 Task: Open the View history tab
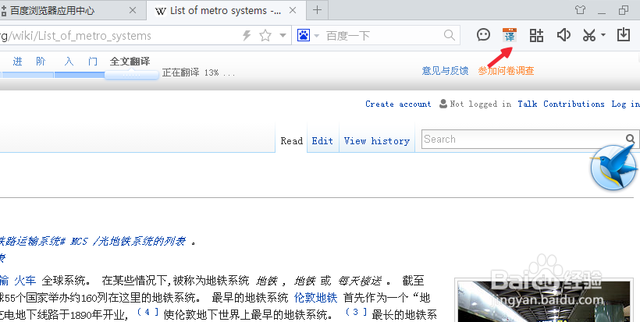[x=377, y=141]
